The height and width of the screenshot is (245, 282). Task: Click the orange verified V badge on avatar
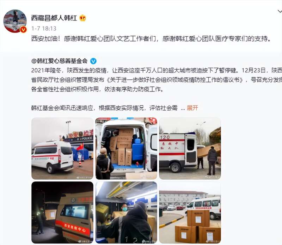(x=23, y=29)
